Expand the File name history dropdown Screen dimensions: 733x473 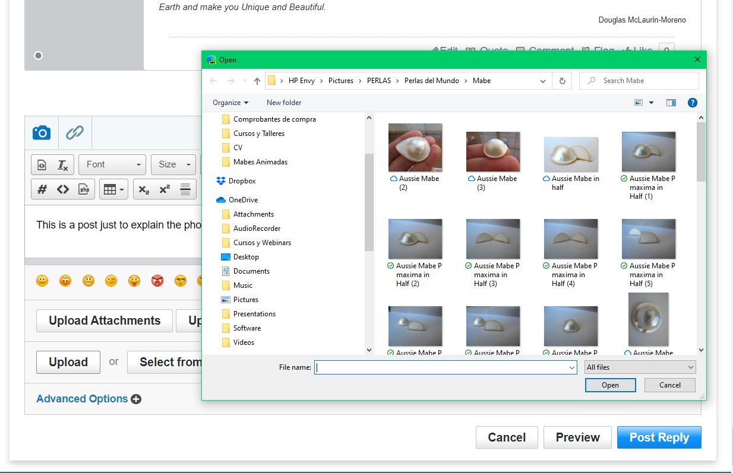click(x=572, y=367)
